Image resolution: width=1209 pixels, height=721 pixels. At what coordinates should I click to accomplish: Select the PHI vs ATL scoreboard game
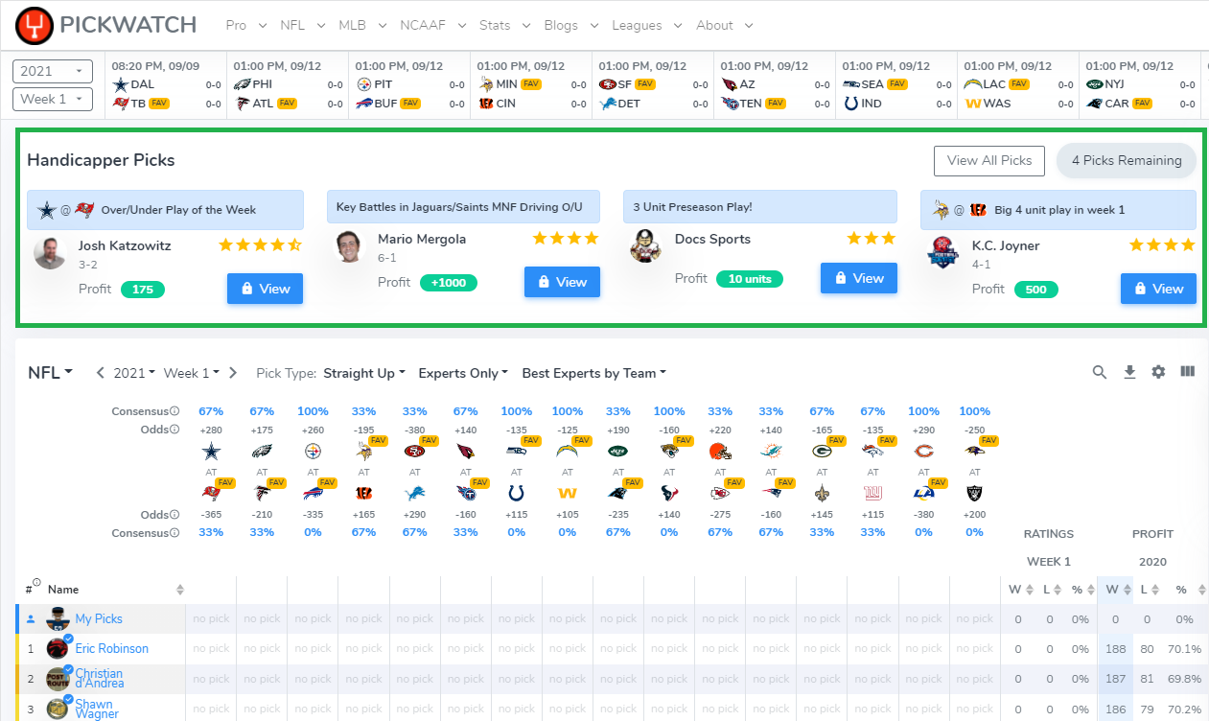coord(288,85)
